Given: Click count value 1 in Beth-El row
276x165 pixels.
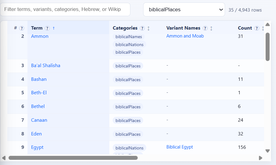Looking at the screenshot, I should 239,92.
